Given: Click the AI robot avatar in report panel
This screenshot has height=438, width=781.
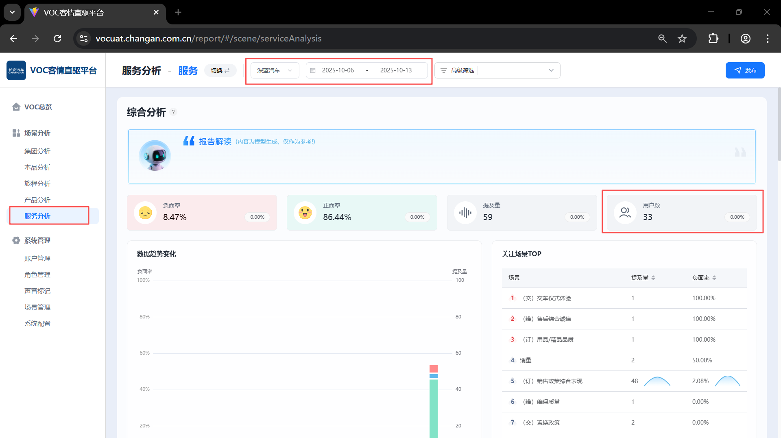Looking at the screenshot, I should coord(155,156).
